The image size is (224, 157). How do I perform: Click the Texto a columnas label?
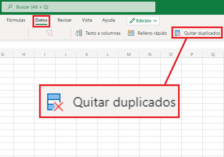pyautogui.click(x=103, y=33)
